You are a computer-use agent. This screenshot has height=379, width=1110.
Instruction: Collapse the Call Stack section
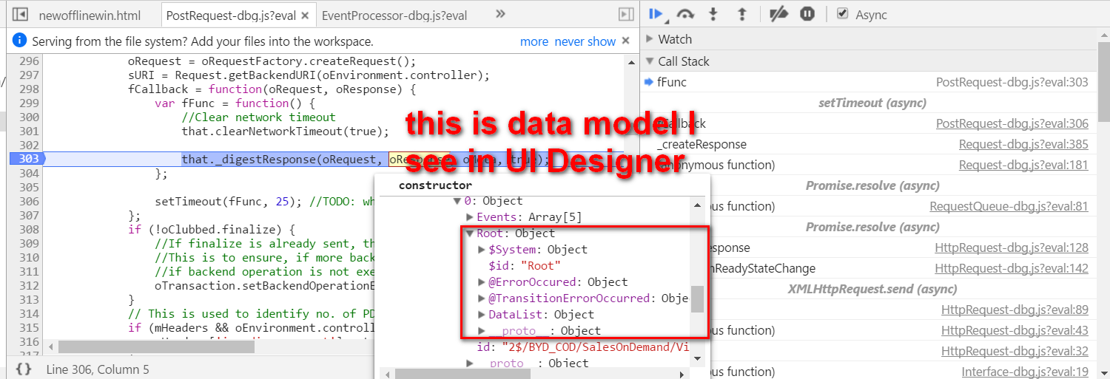650,61
